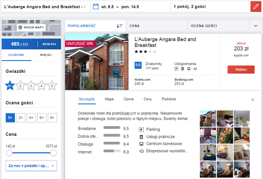
Task: Click the express checkout clock icon
Action: pyautogui.click(x=141, y=151)
